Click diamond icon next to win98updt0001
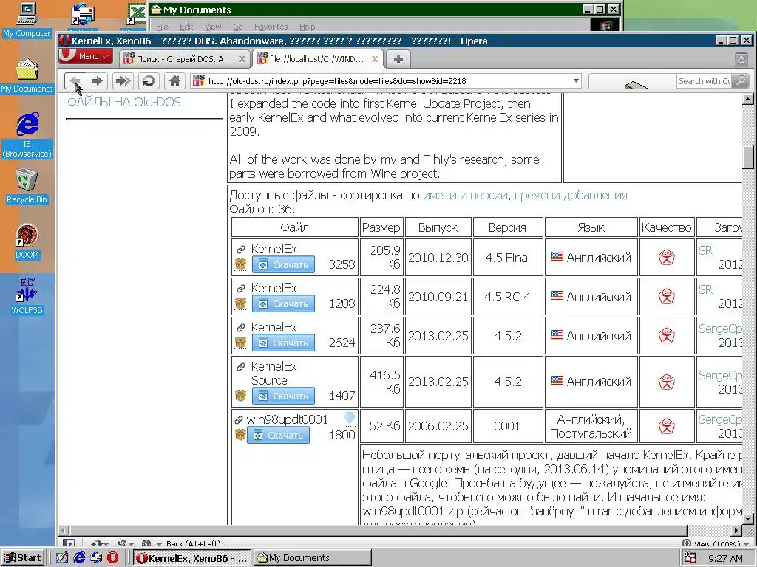The height and width of the screenshot is (567, 757). [350, 418]
